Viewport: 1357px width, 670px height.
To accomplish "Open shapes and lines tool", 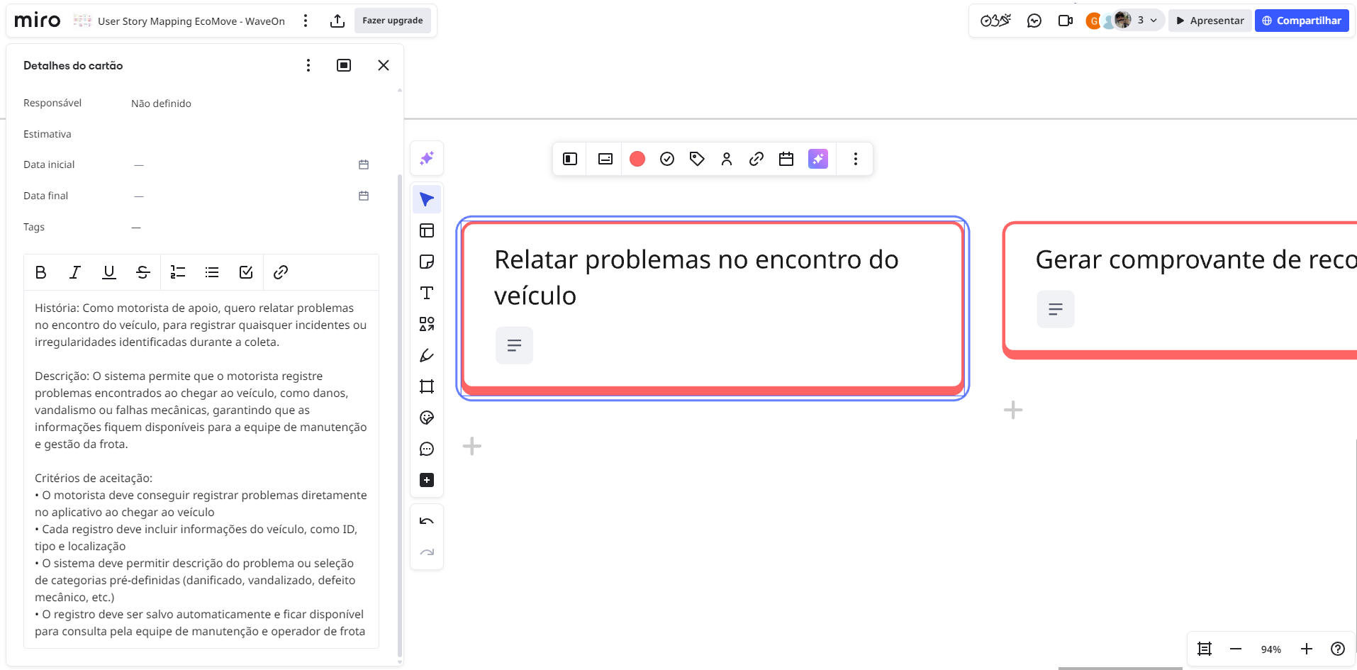I will coord(427,324).
